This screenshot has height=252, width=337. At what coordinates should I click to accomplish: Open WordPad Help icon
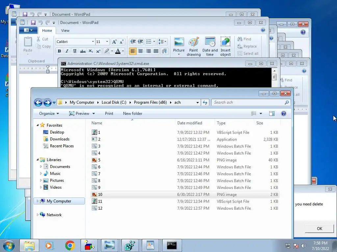click(x=263, y=30)
